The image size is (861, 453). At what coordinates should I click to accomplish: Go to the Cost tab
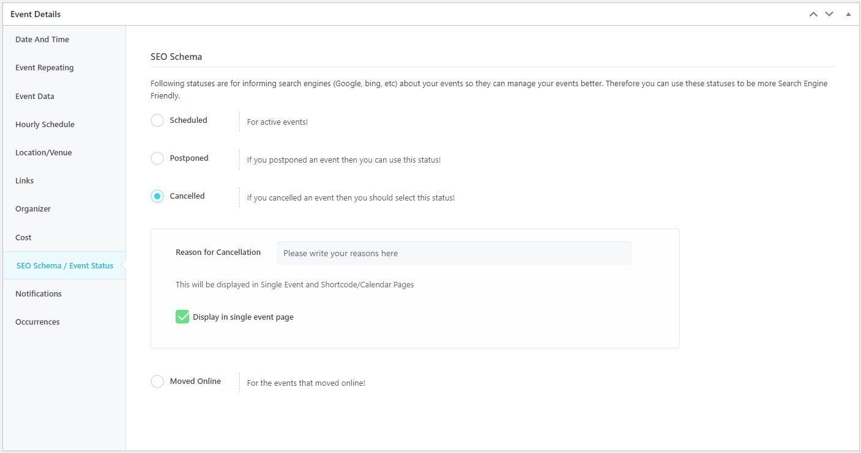tap(64, 237)
